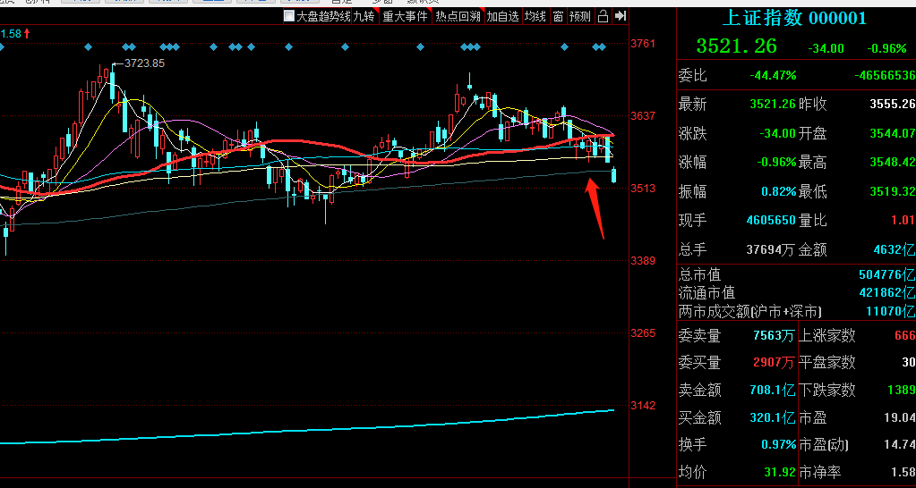Open the 预测 forecast button
Screen dimensions: 916x488
tap(580, 16)
